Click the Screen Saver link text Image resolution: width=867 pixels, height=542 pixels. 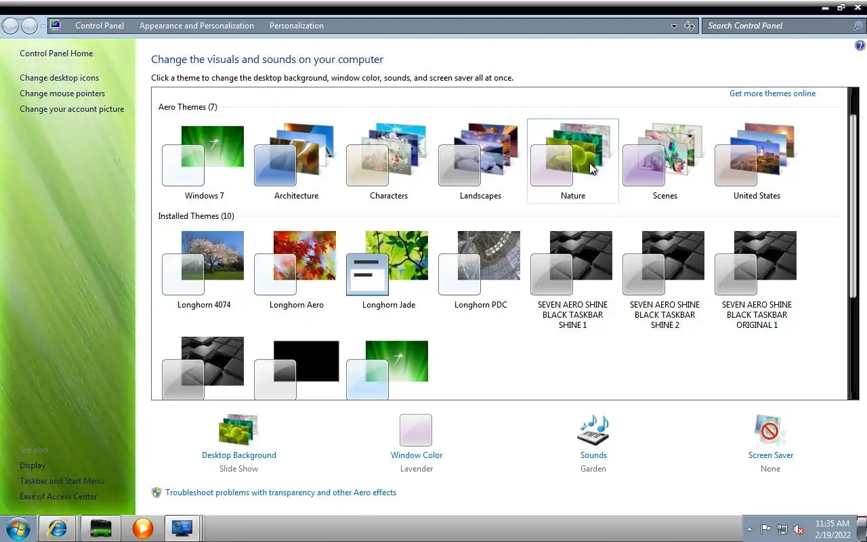click(771, 455)
